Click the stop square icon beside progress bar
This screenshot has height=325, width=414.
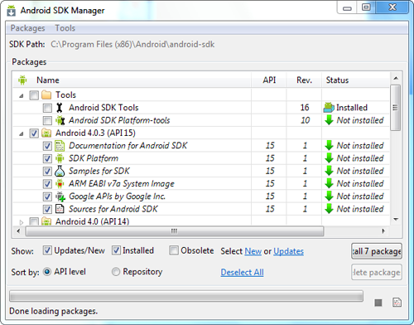click(378, 303)
